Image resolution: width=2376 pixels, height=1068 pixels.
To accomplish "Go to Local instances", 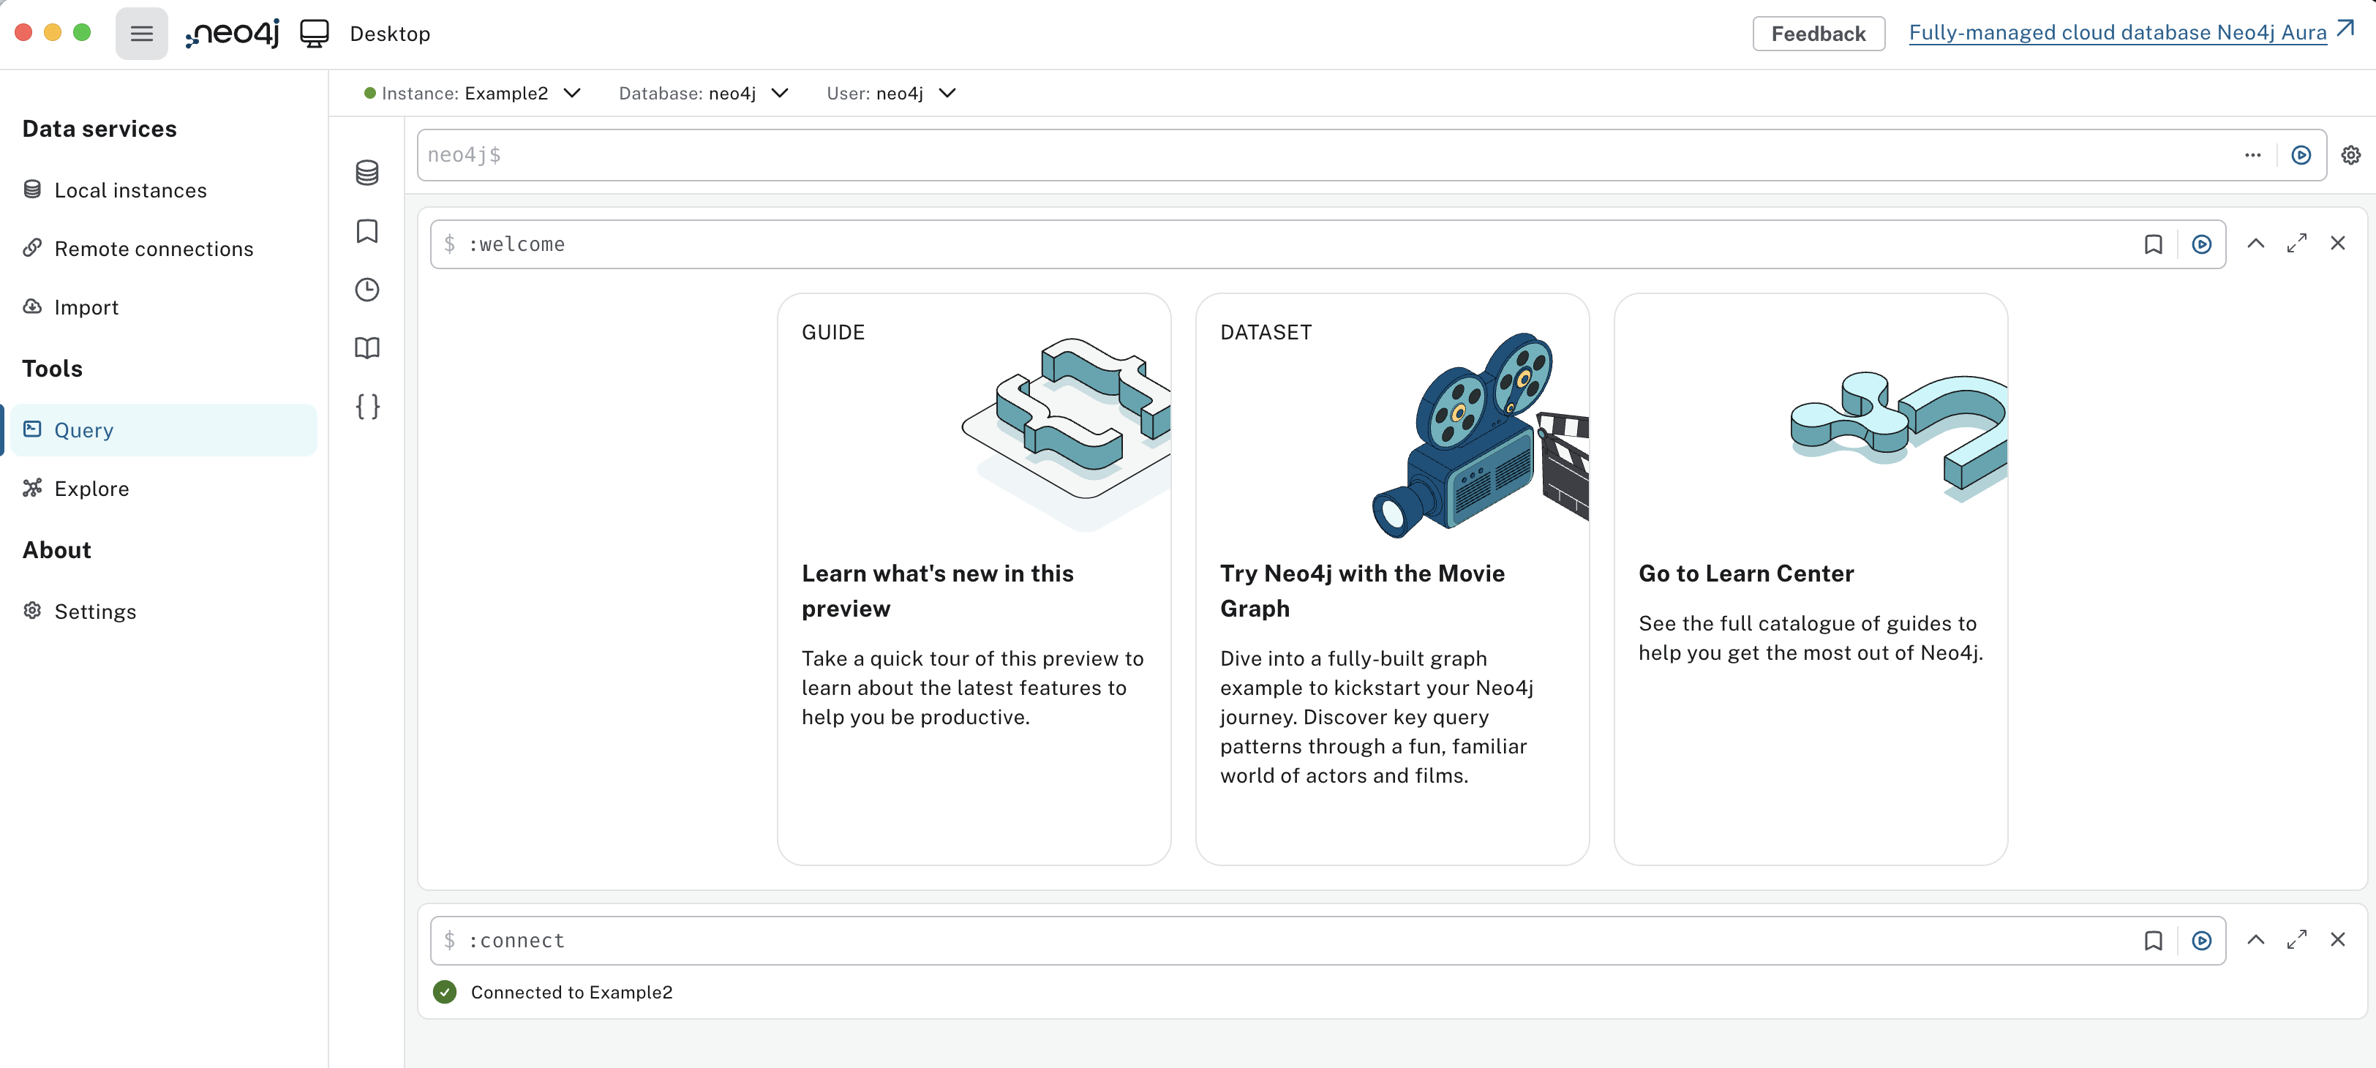I will tap(130, 190).
